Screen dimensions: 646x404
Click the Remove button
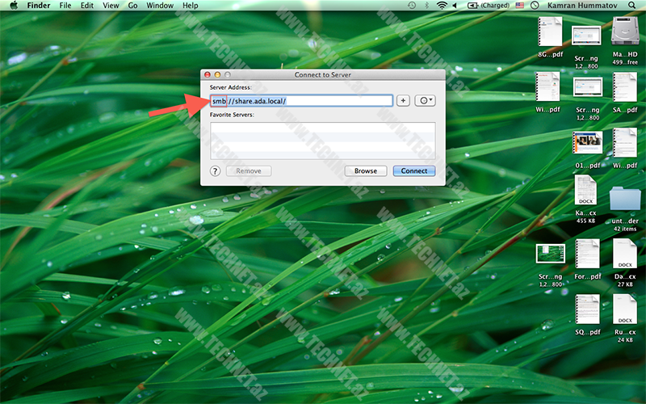[249, 171]
